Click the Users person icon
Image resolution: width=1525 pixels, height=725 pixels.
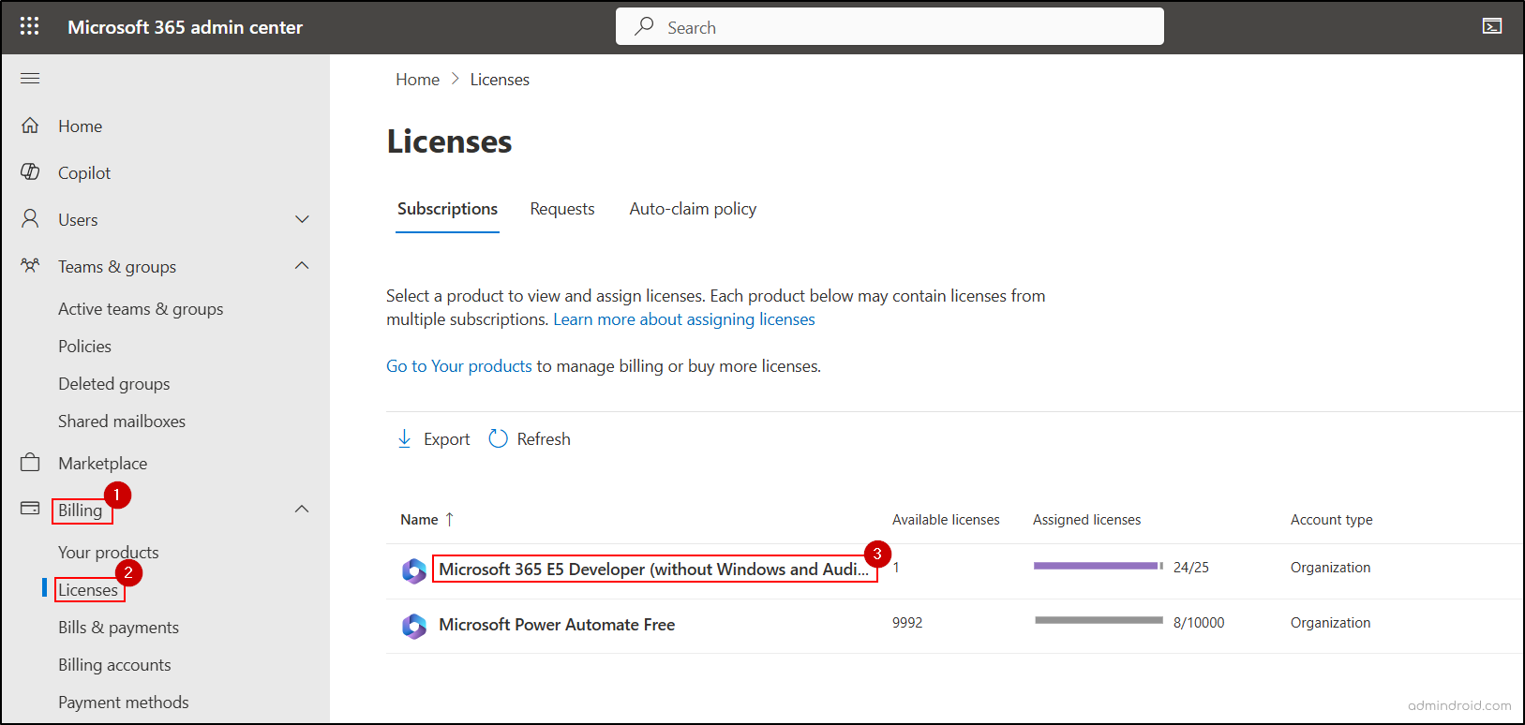[30, 218]
